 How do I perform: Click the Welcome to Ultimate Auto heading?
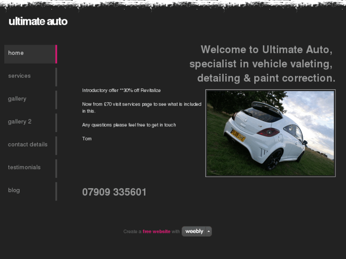(262, 64)
